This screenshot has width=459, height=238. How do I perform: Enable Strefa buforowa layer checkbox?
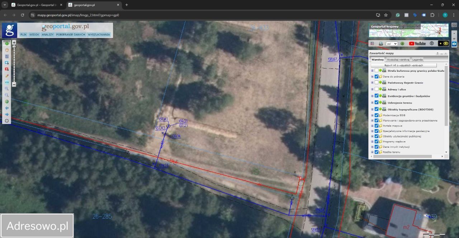click(x=377, y=71)
